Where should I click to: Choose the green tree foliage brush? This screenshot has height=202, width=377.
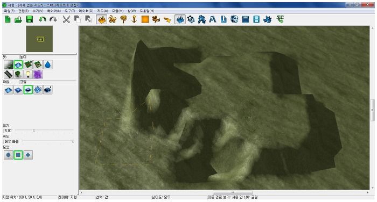[x=18, y=74]
